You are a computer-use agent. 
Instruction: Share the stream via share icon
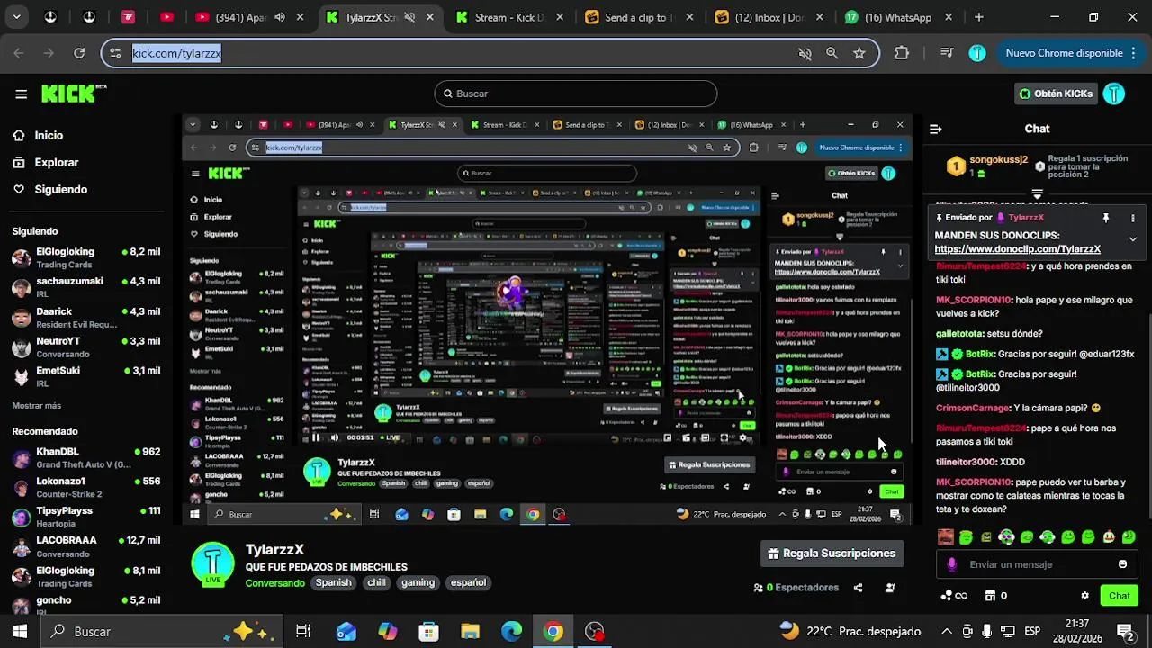click(x=858, y=588)
